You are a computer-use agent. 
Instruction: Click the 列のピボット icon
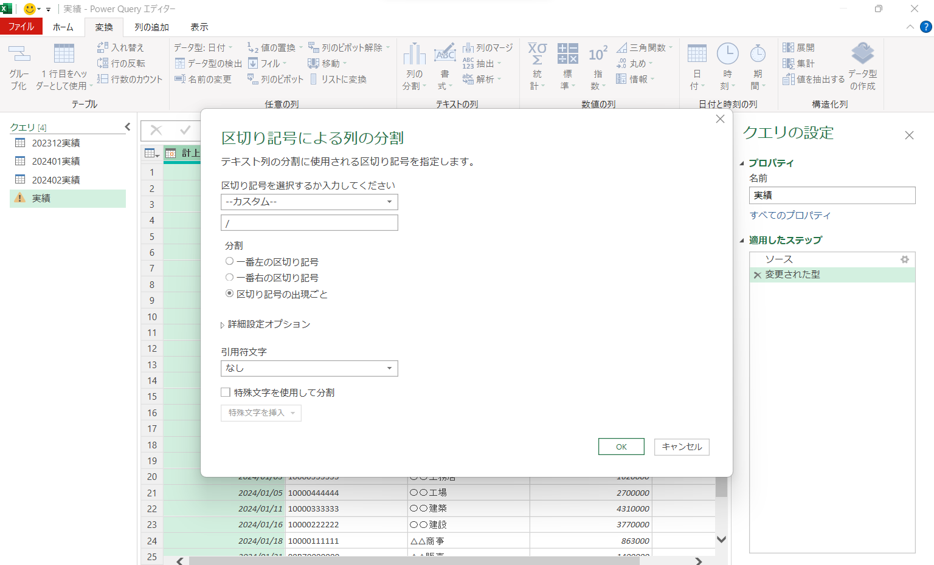[253, 78]
